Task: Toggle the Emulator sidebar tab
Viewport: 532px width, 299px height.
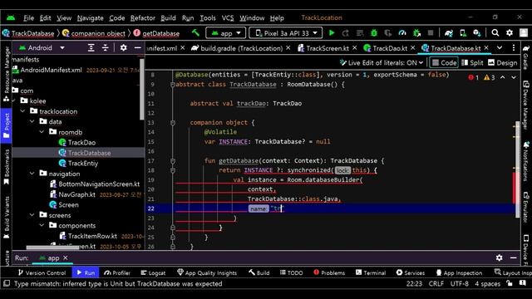Action: [526, 207]
